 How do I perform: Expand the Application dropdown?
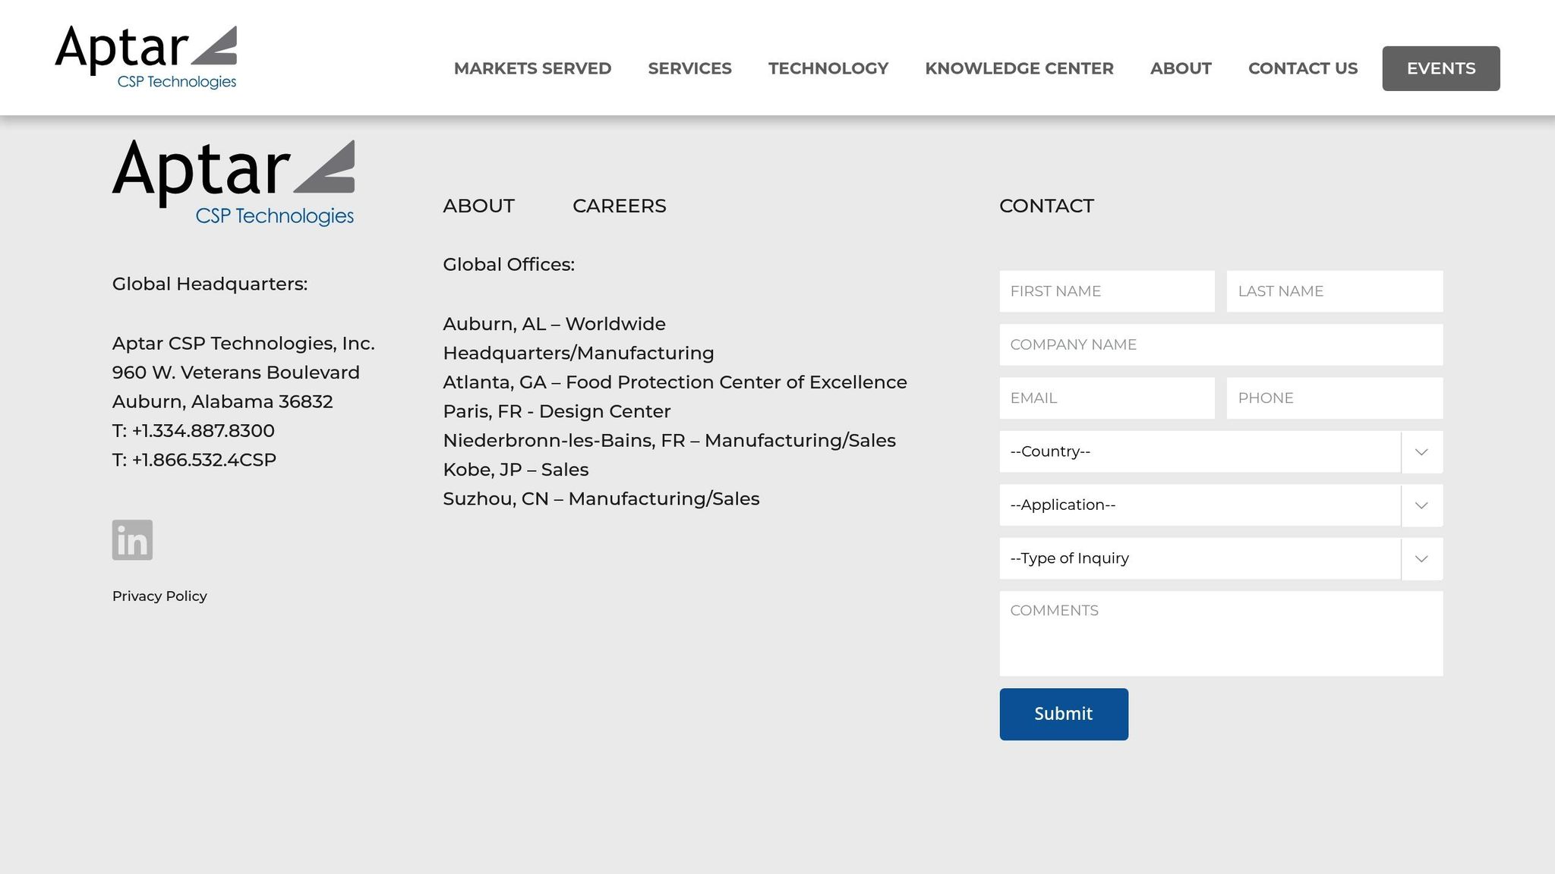tap(1221, 505)
